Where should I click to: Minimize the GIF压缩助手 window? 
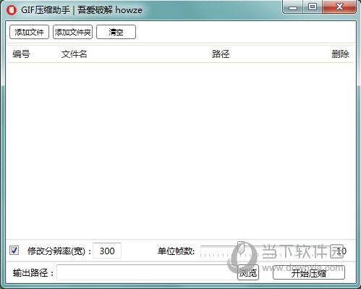(x=293, y=7)
